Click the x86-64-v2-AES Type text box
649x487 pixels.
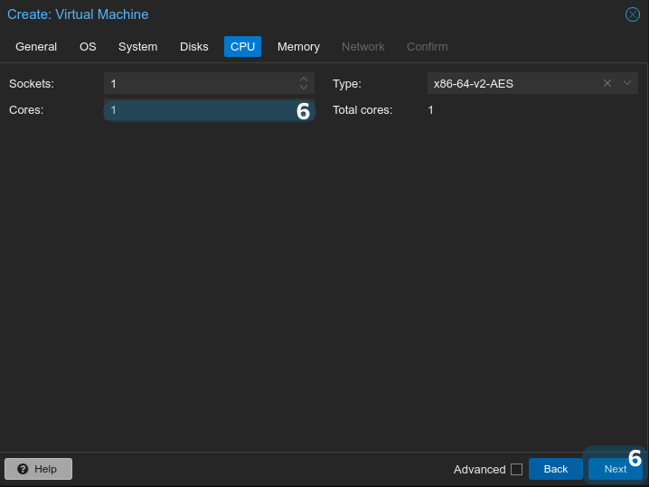pyautogui.click(x=511, y=83)
